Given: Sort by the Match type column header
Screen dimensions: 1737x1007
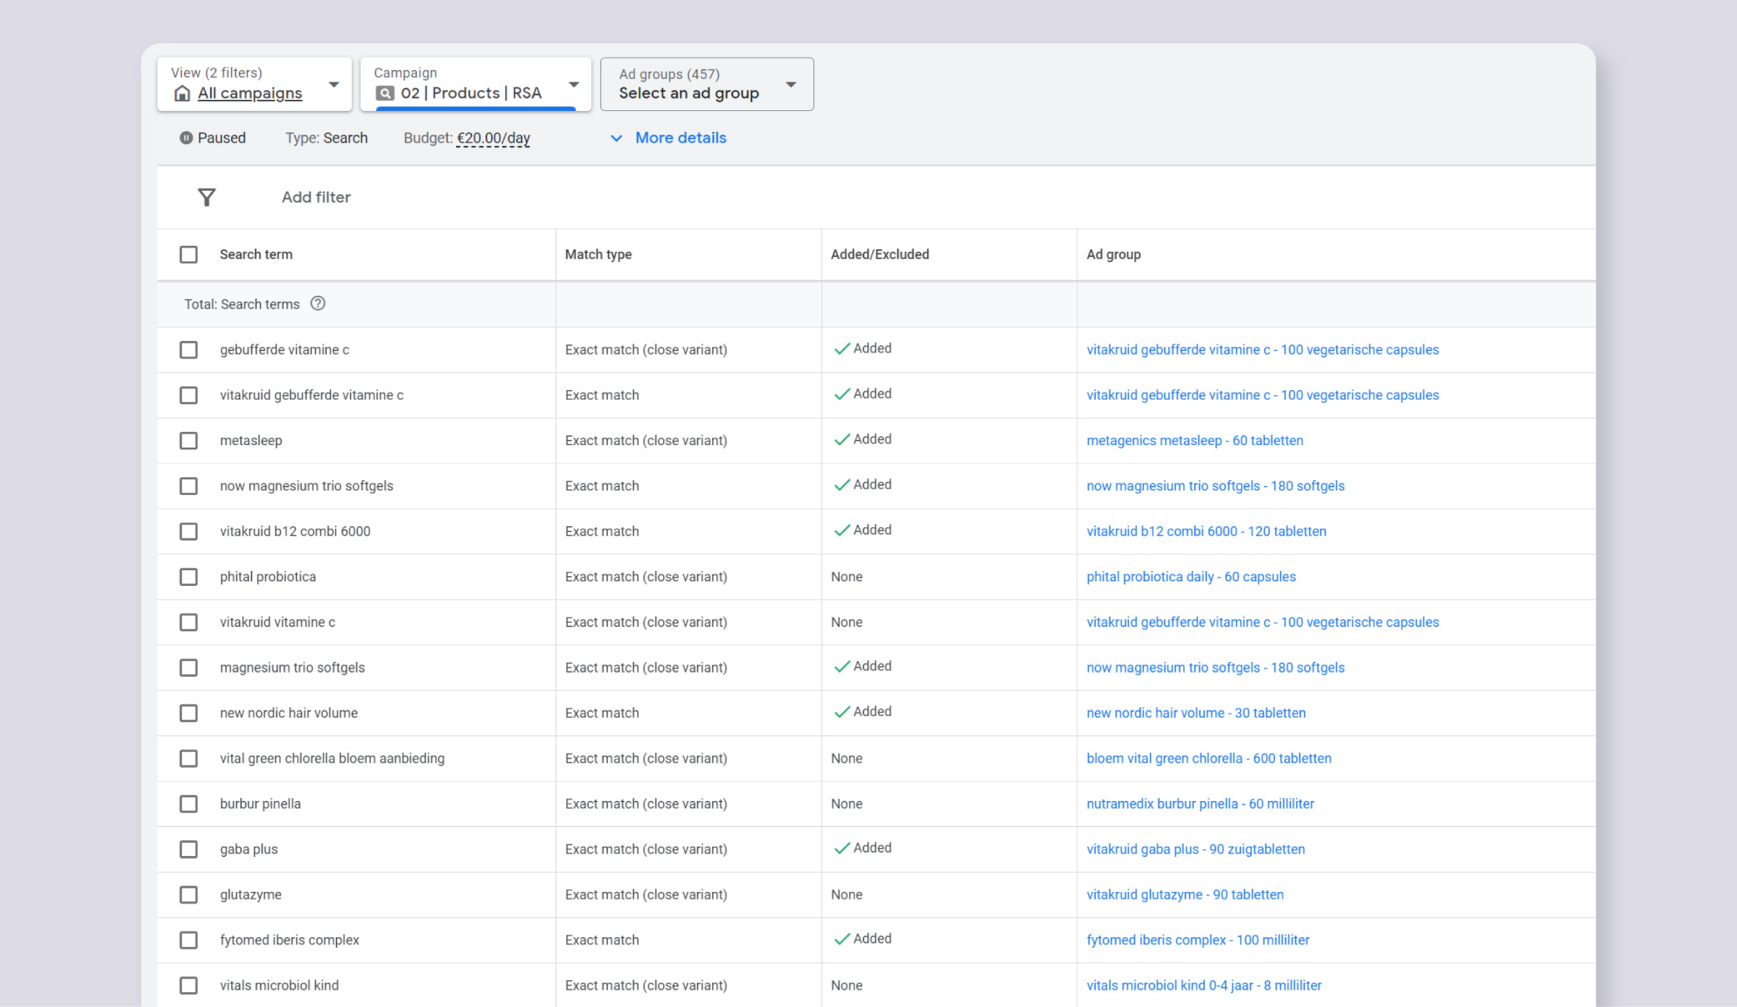Looking at the screenshot, I should pos(598,254).
